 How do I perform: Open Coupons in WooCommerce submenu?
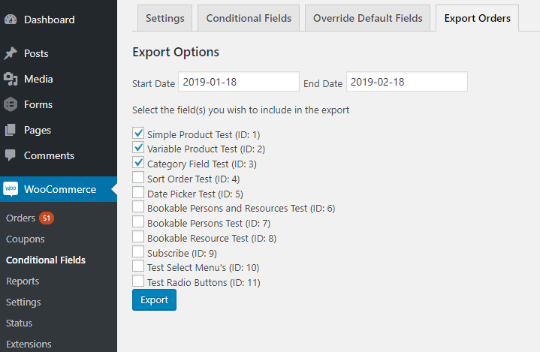25,239
